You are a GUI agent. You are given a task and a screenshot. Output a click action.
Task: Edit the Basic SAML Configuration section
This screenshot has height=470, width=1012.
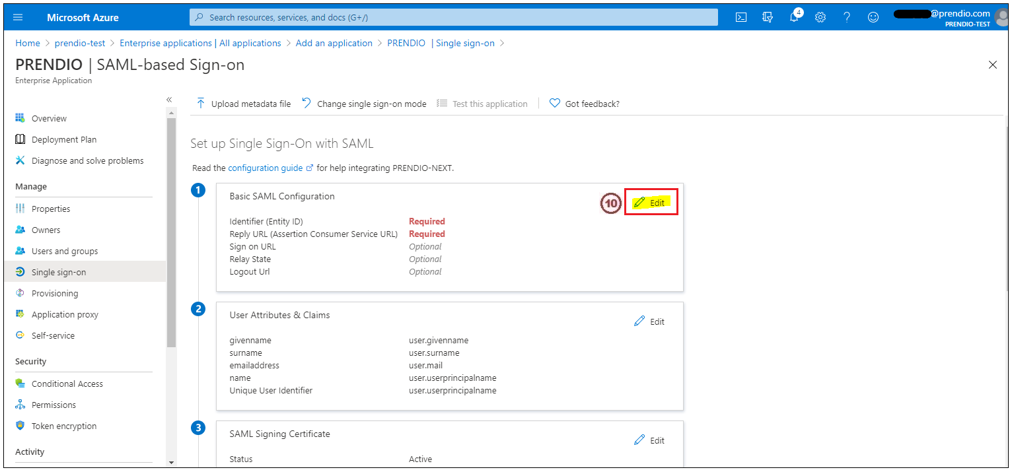pos(651,202)
